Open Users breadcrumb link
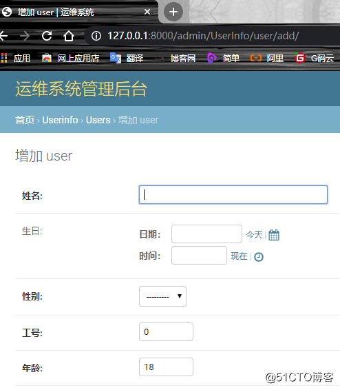This screenshot has width=340, height=390. pos(98,120)
